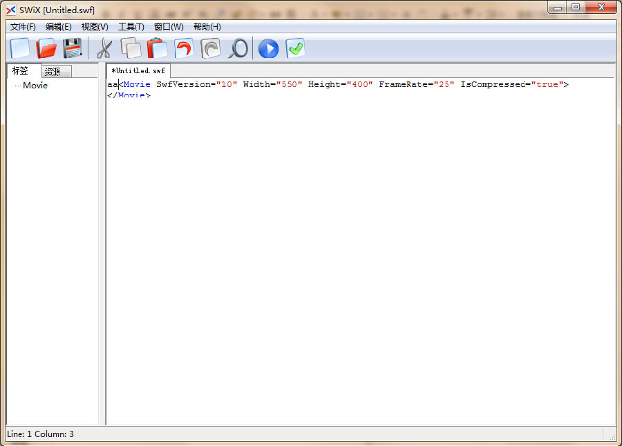Select the *Untitled.swf document tab

138,71
